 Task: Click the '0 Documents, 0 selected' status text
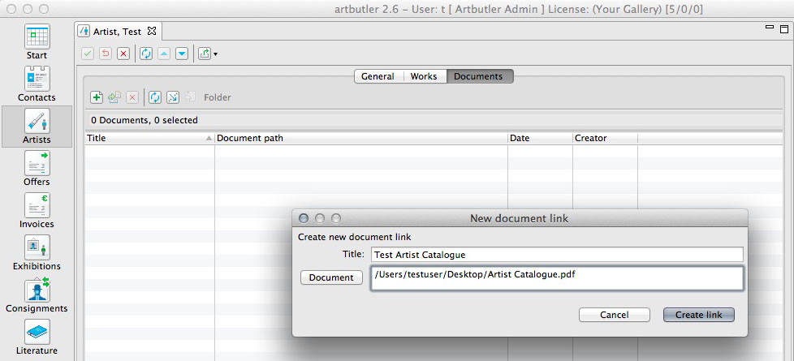[x=145, y=121]
